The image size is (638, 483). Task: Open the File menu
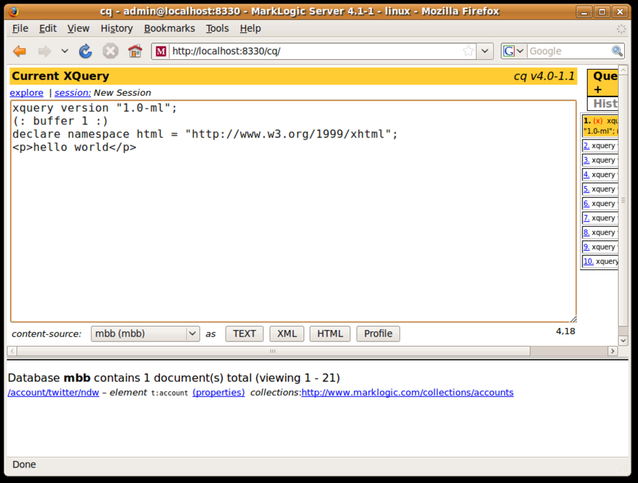click(21, 29)
